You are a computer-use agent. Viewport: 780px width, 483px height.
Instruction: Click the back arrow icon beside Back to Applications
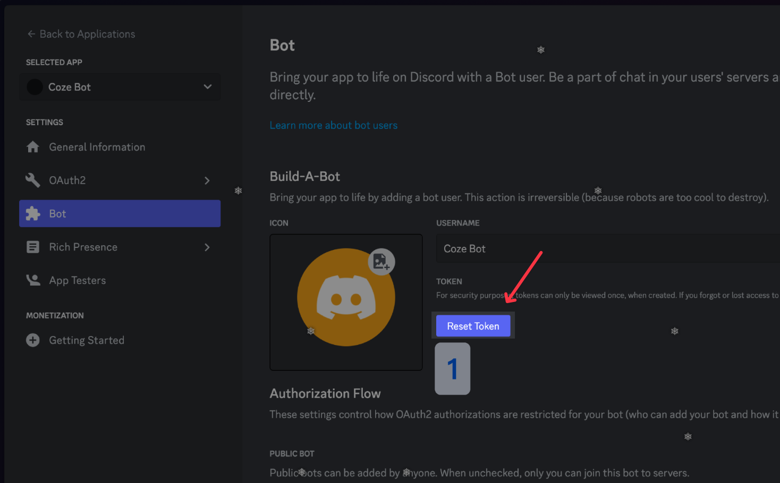31,34
